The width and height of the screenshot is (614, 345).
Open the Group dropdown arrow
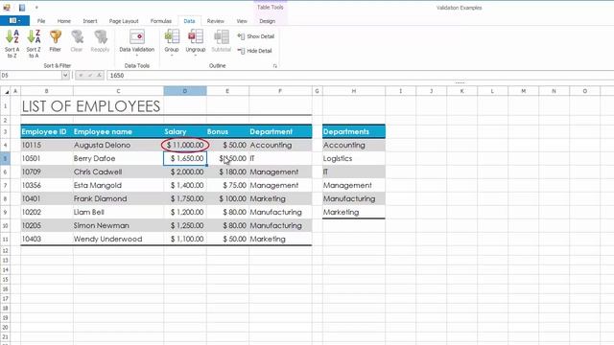(x=172, y=56)
